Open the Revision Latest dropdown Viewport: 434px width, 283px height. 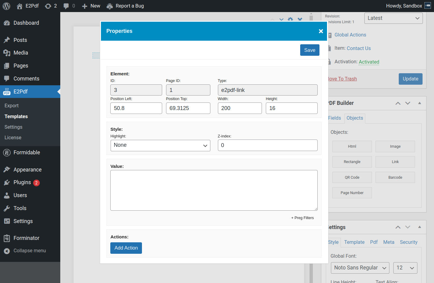393,18
